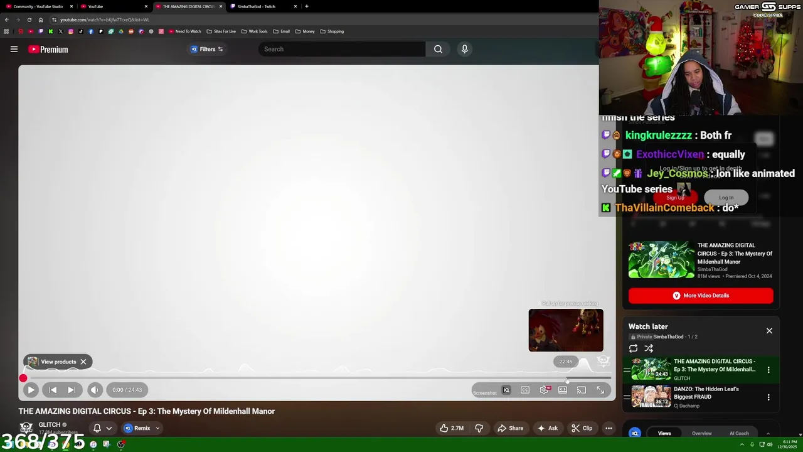The image size is (803, 452).
Task: Toggle loop playlist
Action: pos(633,348)
